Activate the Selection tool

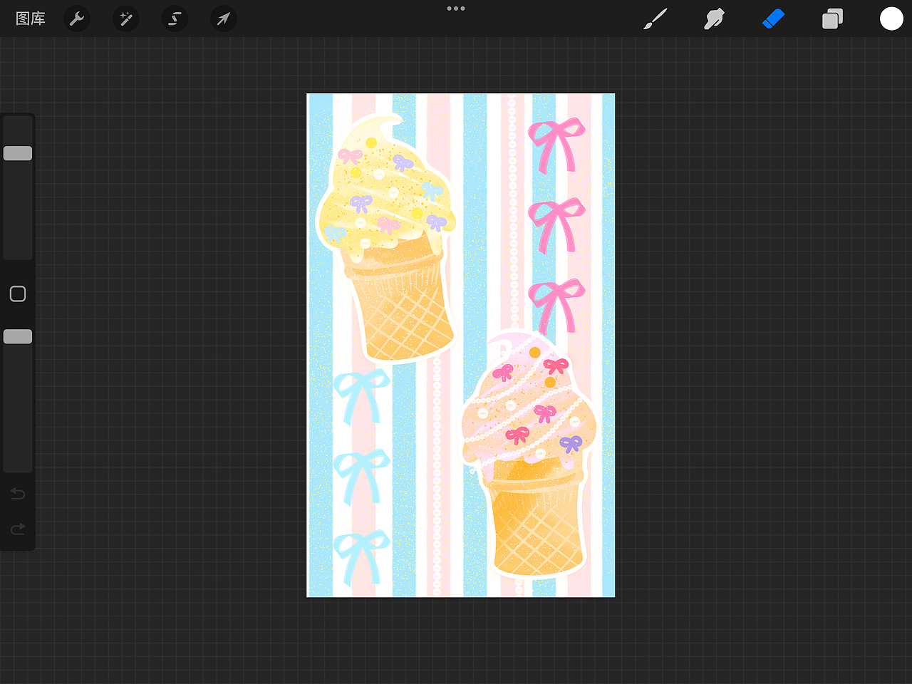click(175, 19)
